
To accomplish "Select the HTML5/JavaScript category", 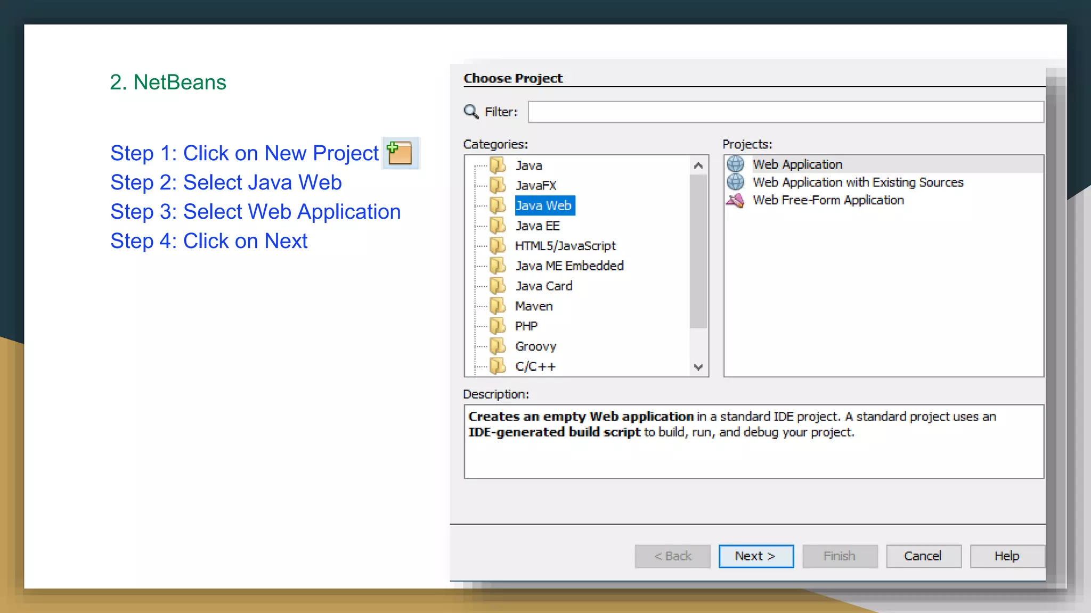I will pos(565,246).
